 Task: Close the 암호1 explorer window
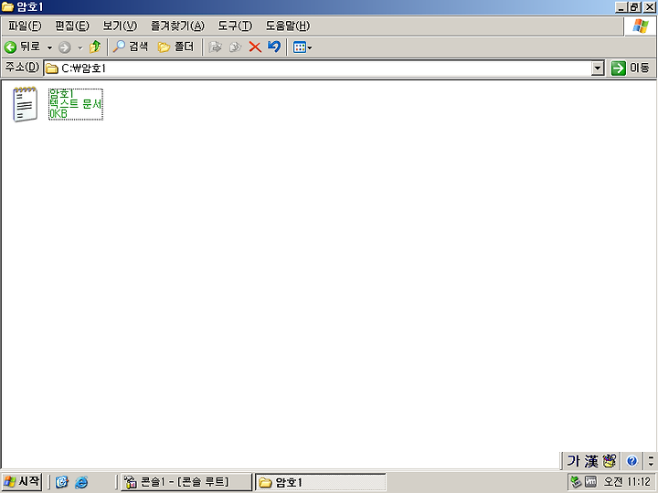click(650, 7)
